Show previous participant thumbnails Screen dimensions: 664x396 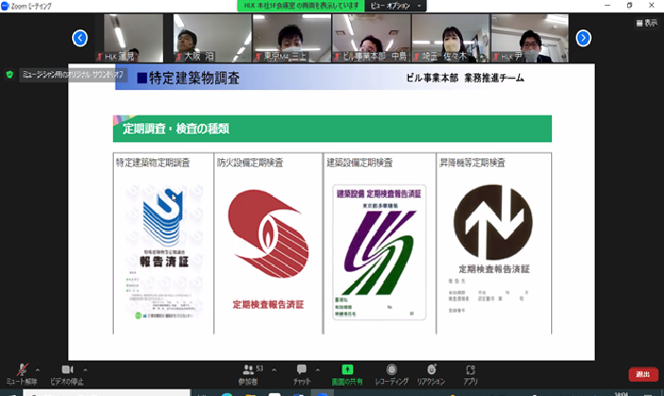point(80,38)
